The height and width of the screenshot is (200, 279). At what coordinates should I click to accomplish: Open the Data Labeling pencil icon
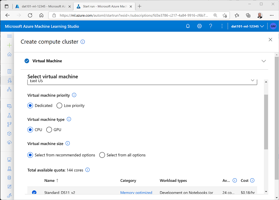(9, 186)
